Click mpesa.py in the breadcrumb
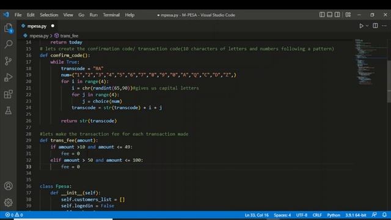The image size is (391, 220). tap(38, 35)
